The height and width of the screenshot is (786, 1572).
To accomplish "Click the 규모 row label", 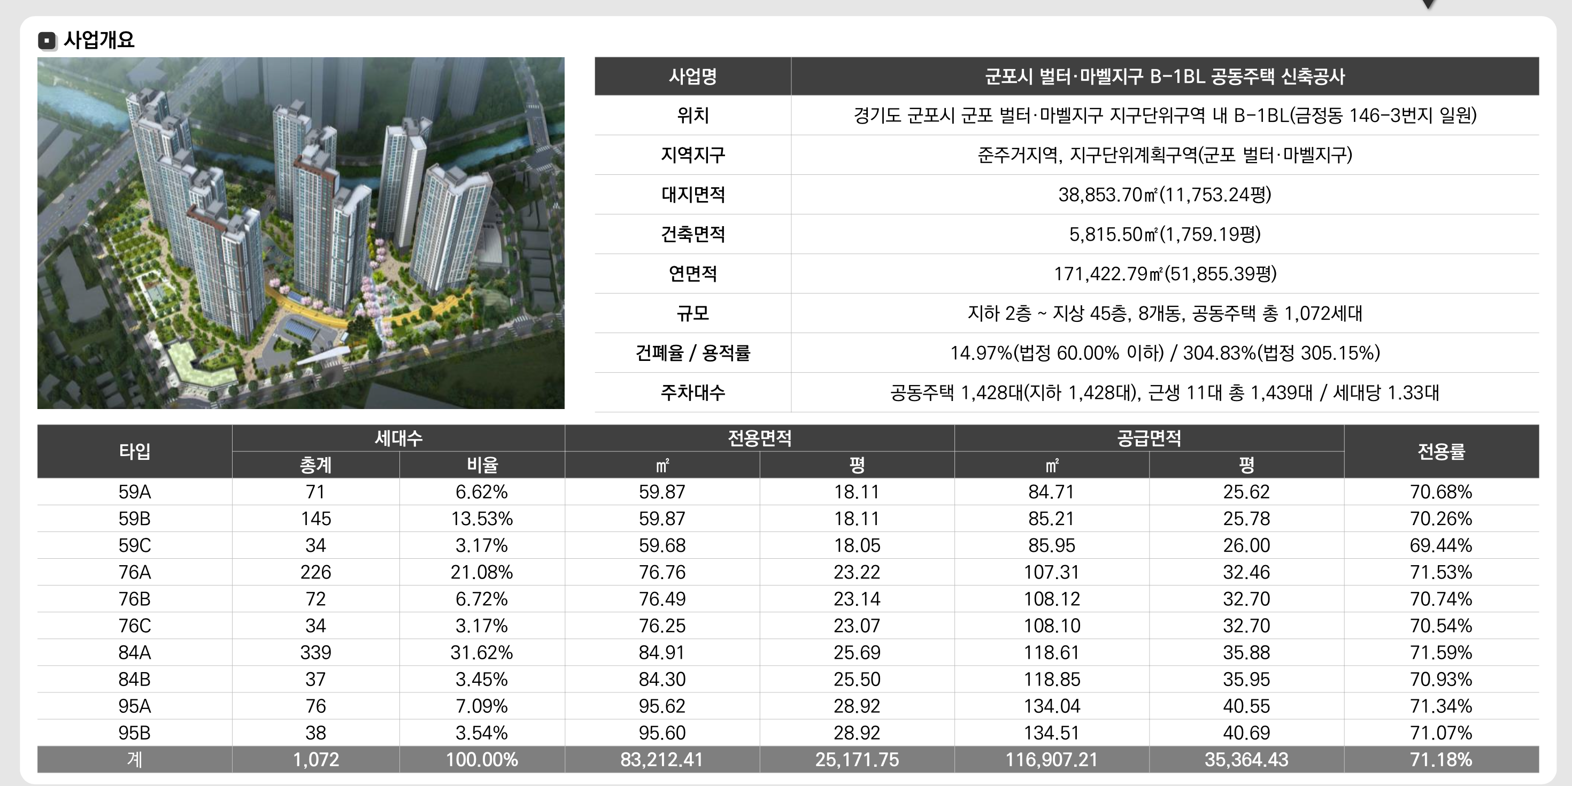I will tap(692, 313).
